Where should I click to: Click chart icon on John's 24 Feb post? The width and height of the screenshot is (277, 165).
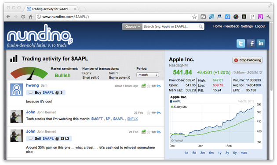143,132
